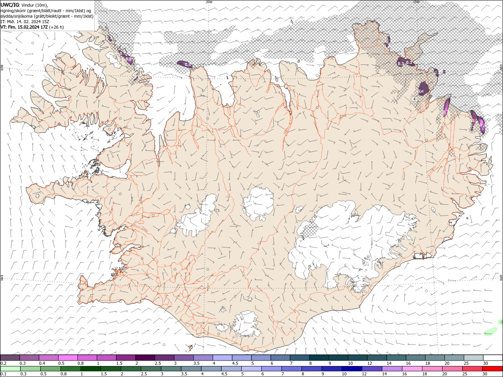Click the bold UWC/IG title text
Viewport: 503px width, 377px height.
point(10,5)
